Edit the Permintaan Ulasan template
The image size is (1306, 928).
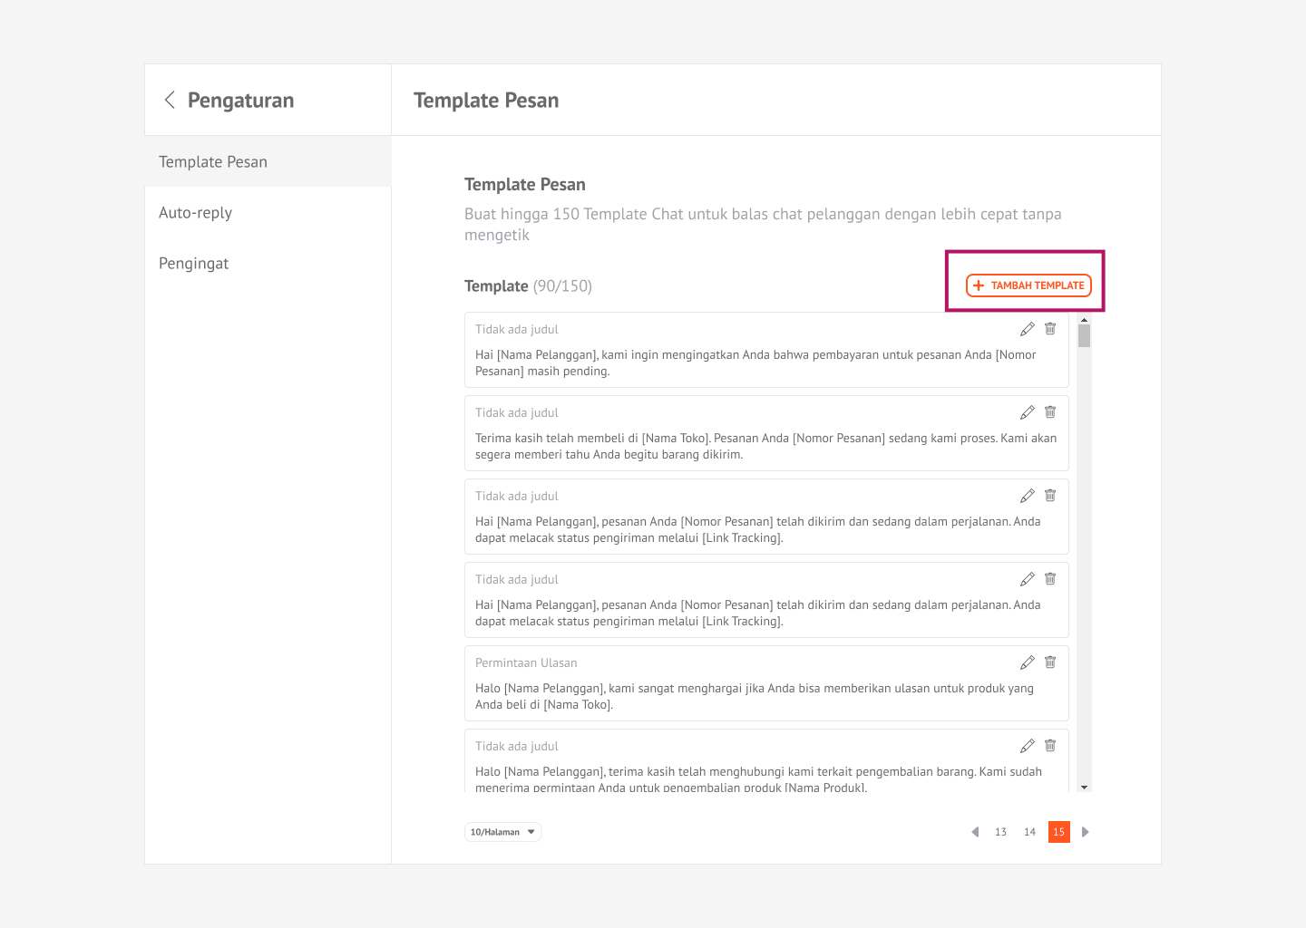tap(1027, 662)
